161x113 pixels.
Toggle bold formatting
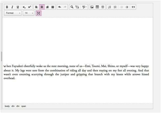pos(7,7)
